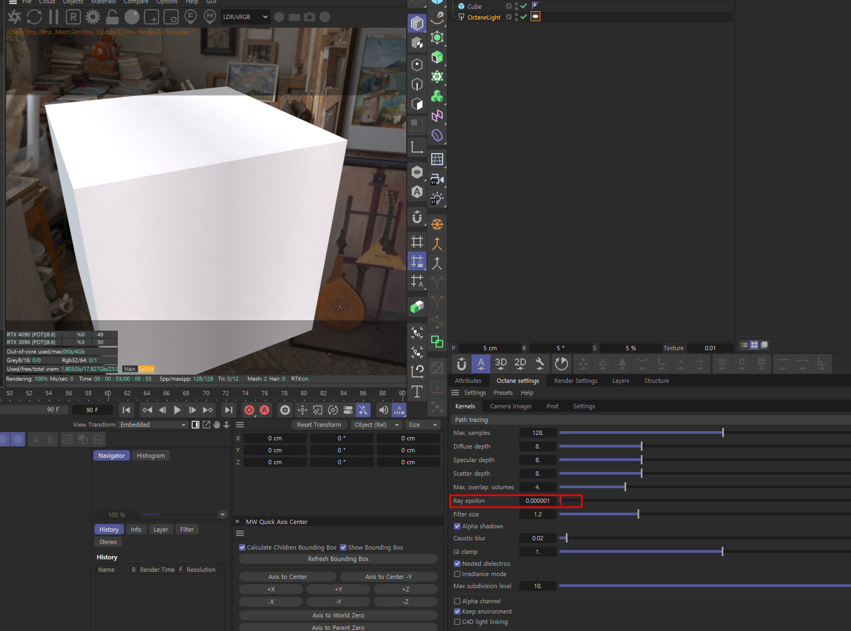Switch to the Render Settings tab
This screenshot has height=631, width=851.
(x=576, y=381)
